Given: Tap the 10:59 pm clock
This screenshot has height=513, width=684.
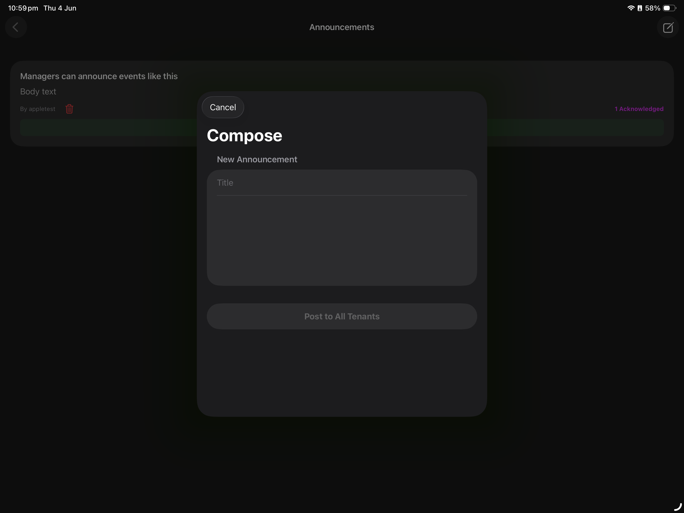Looking at the screenshot, I should point(23,8).
